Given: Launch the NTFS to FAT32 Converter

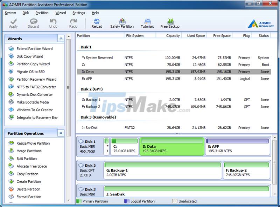Looking at the screenshot, I should click(x=33, y=87).
